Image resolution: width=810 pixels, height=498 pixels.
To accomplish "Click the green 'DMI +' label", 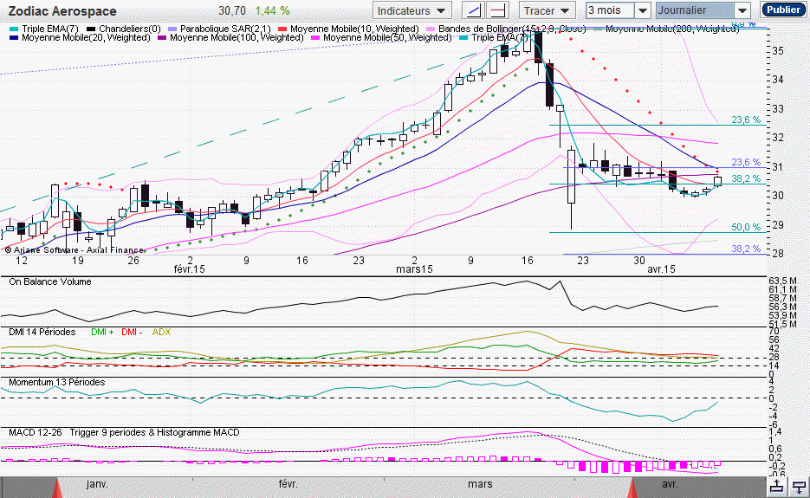I will pos(102,333).
